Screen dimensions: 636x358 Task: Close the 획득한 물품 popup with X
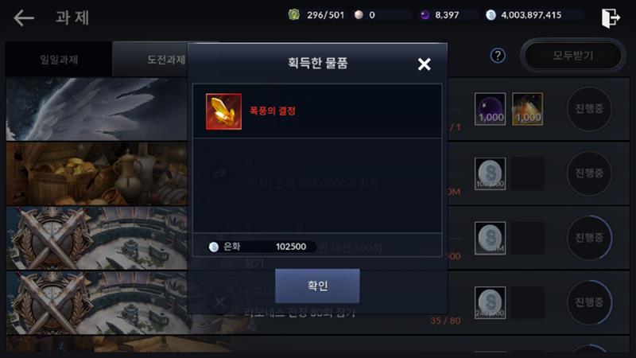tap(425, 64)
